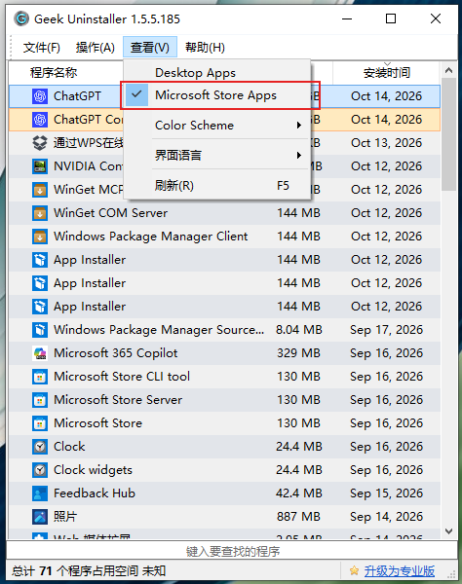The height and width of the screenshot is (584, 462).
Task: Click the ChatGPT app icon in first row
Action: [x=40, y=96]
